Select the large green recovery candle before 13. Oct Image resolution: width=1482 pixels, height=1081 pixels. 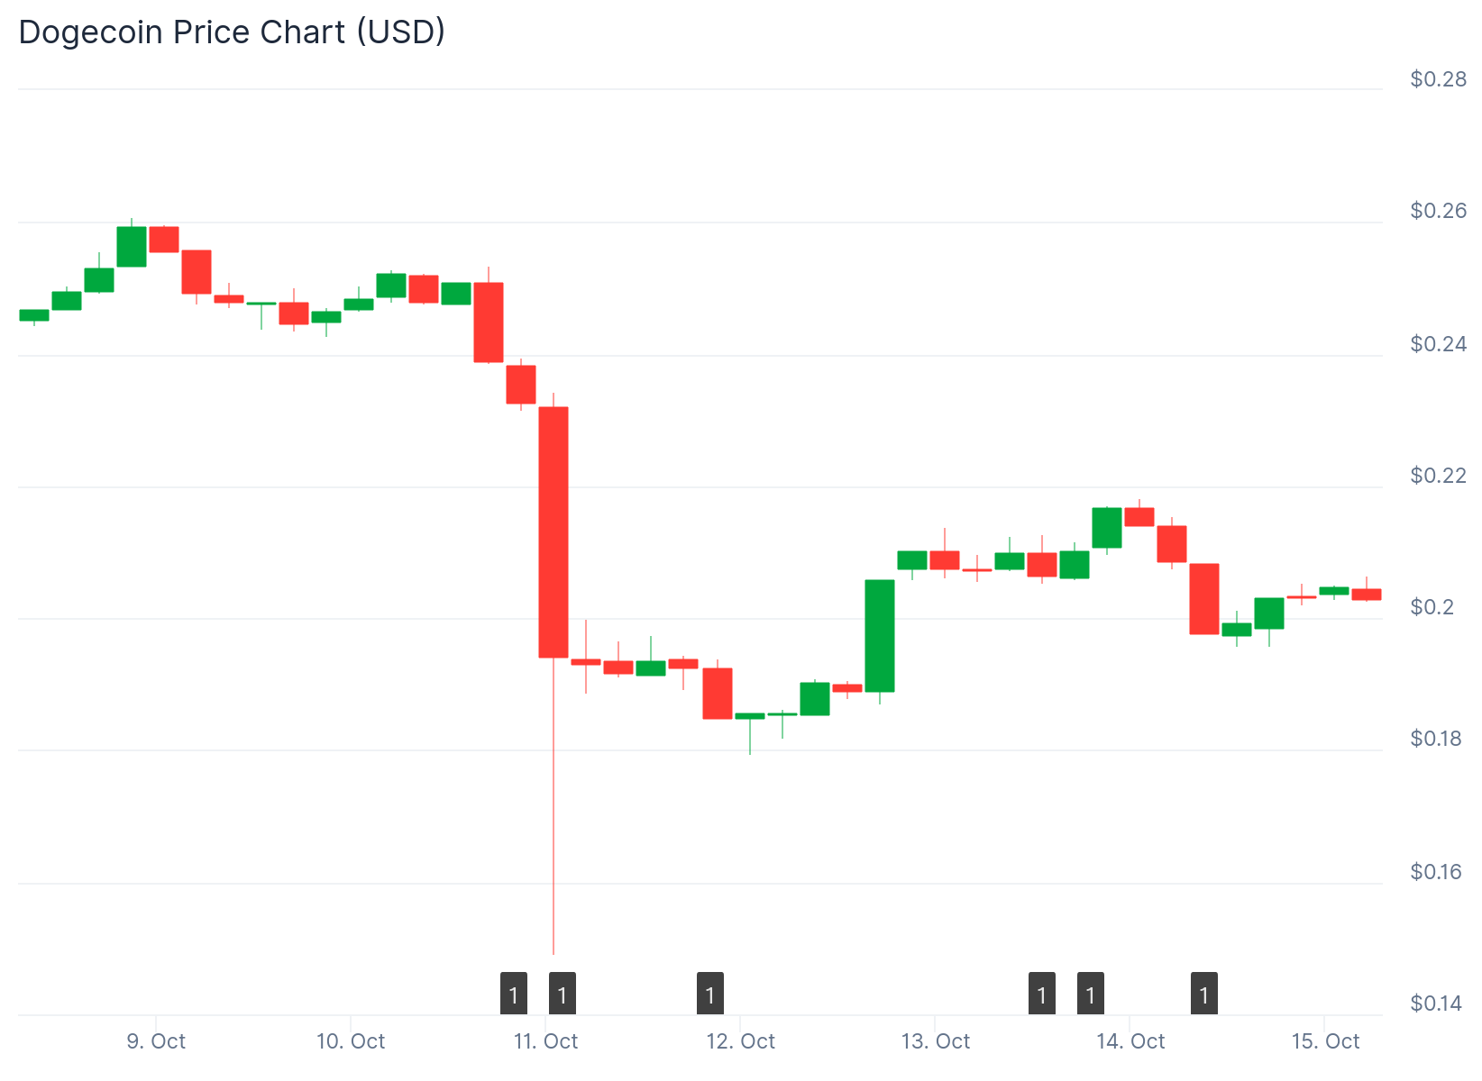coord(880,635)
